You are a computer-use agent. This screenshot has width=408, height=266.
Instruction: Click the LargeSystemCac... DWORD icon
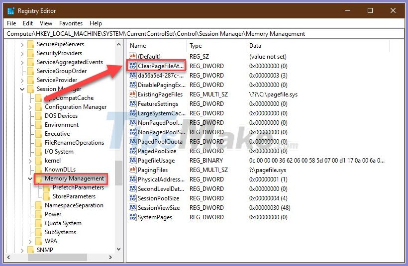[133, 113]
